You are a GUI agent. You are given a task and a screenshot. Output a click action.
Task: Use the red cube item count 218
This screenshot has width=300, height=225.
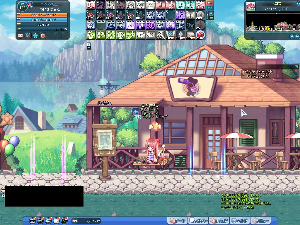pyautogui.click(x=200, y=35)
